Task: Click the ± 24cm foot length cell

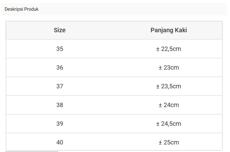Action: (x=169, y=105)
